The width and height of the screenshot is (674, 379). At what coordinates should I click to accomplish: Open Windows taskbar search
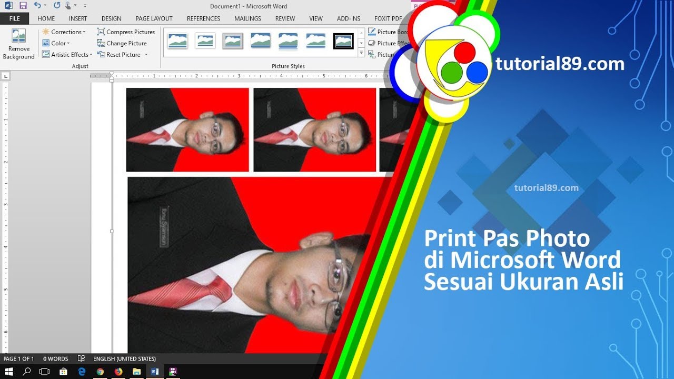[x=27, y=372]
